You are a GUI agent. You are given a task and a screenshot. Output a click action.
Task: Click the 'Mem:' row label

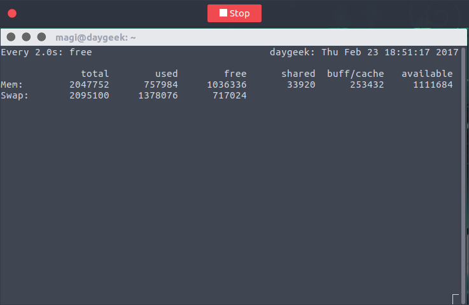[11, 85]
